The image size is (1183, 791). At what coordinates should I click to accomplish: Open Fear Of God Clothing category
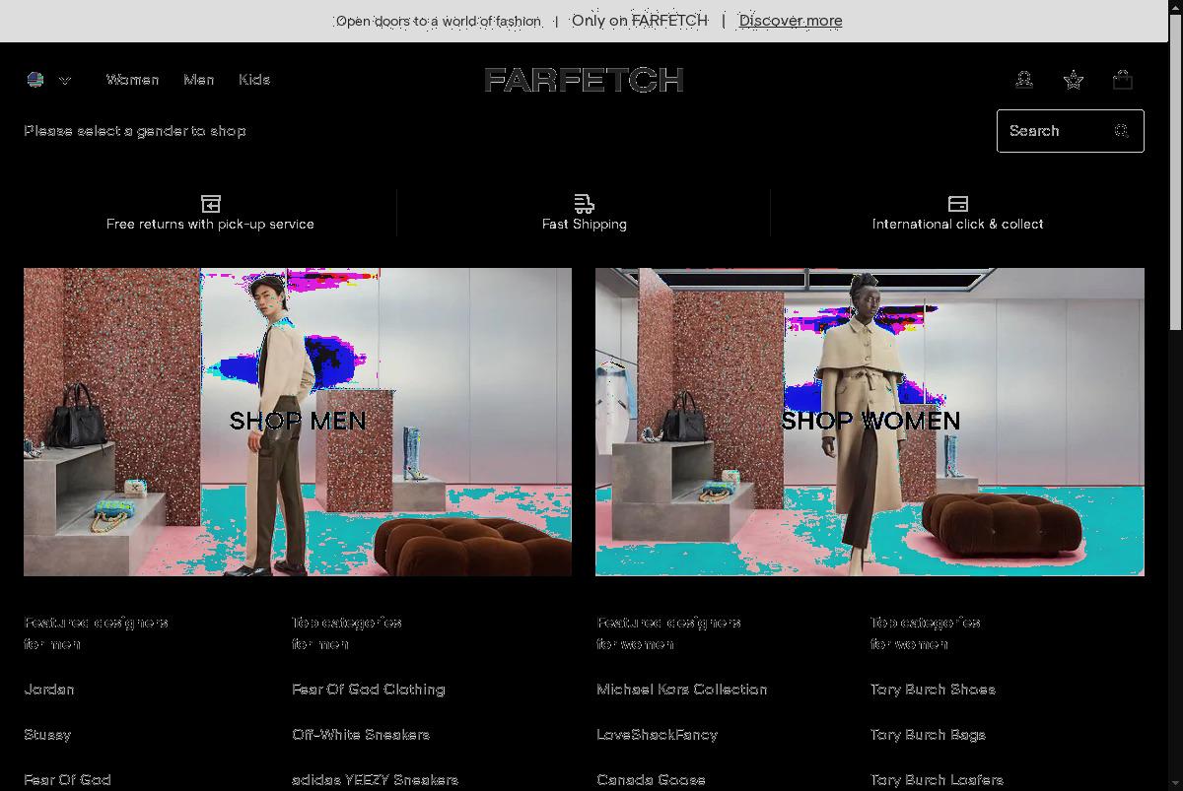pos(369,690)
